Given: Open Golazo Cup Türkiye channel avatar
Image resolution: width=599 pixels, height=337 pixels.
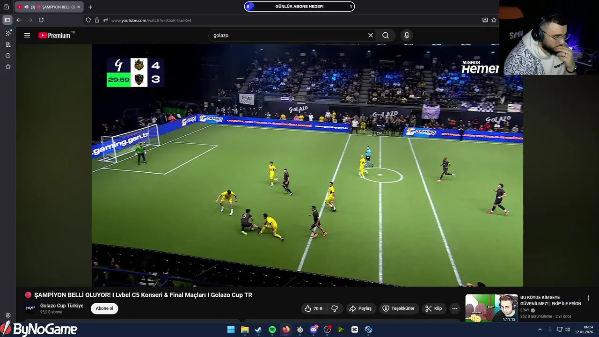Looking at the screenshot, I should [x=30, y=308].
